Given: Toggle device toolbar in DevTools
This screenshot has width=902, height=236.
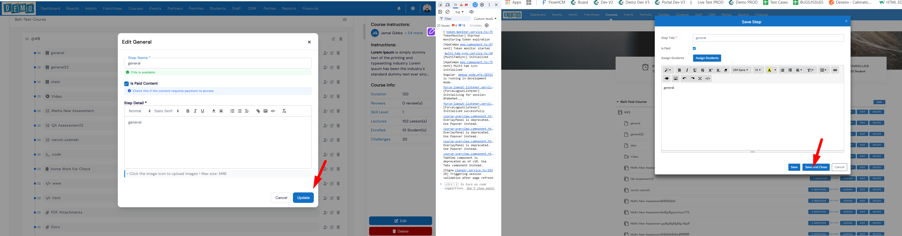Looking at the screenshot, I should point(447,5).
